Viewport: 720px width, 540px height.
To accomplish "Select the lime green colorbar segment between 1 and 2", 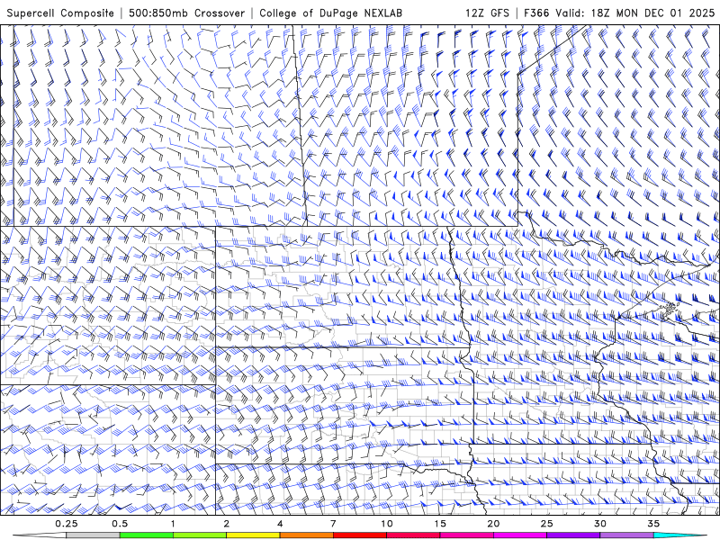I will click(x=200, y=535).
